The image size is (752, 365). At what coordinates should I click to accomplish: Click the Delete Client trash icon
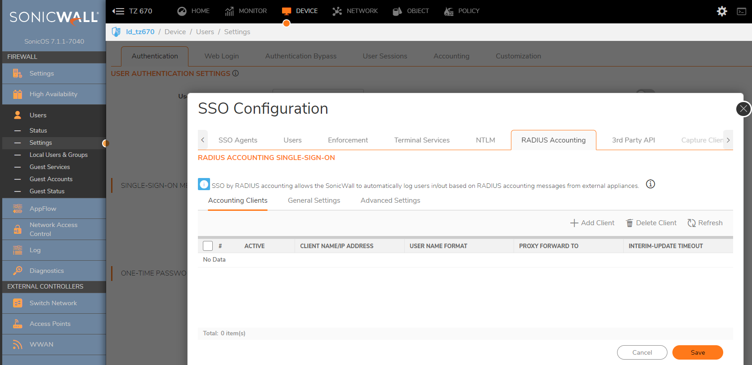tap(630, 223)
